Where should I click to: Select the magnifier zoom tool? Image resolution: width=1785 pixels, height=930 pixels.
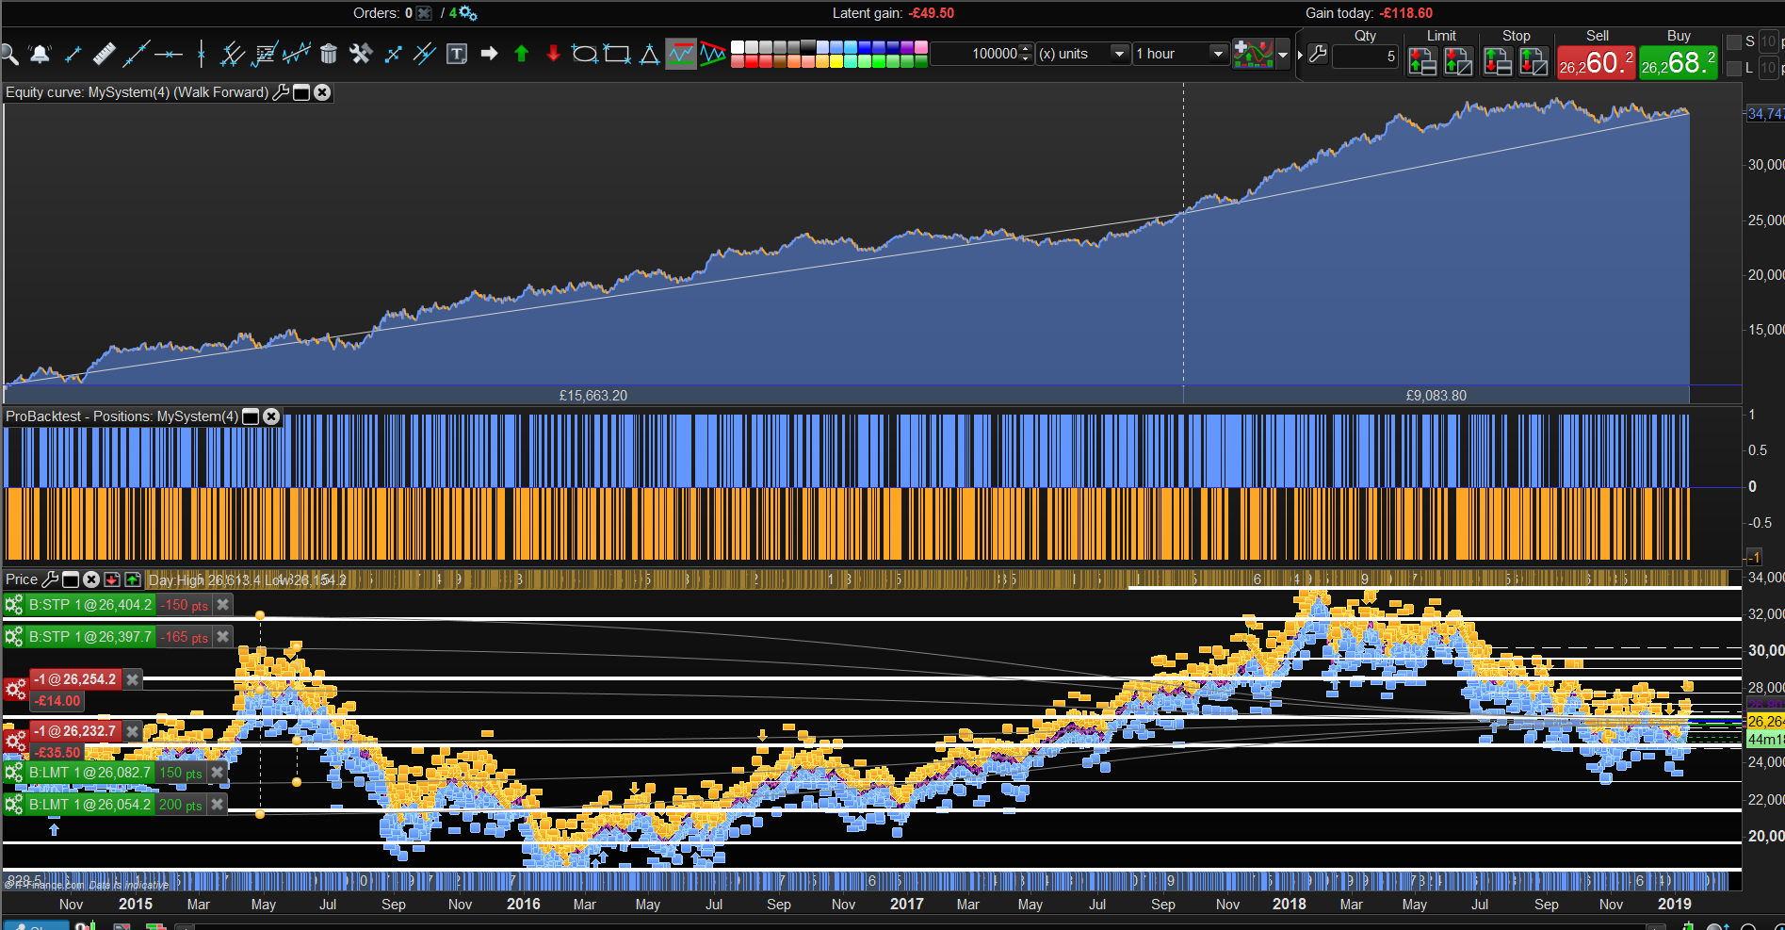pyautogui.click(x=9, y=54)
